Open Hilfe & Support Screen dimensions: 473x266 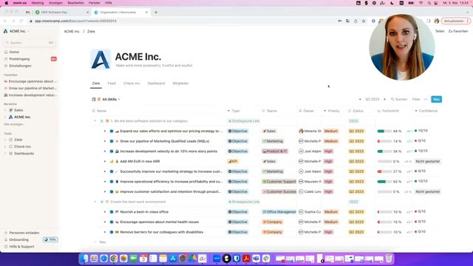[21, 247]
